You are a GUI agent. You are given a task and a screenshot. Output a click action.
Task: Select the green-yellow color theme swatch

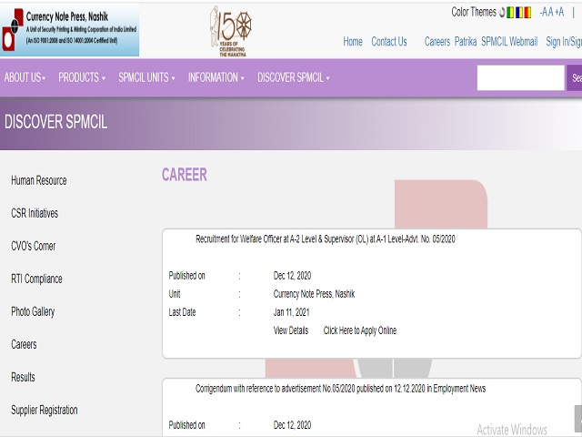click(x=510, y=13)
